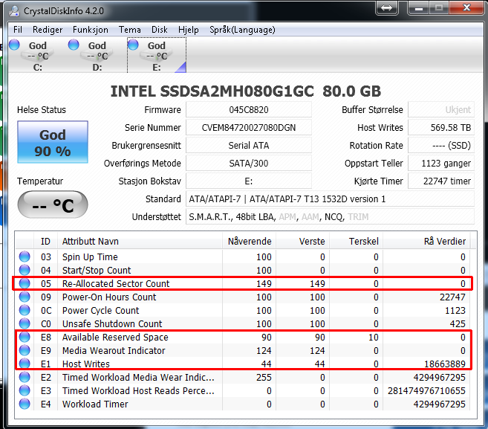Click the raw value 18663889

click(x=445, y=364)
